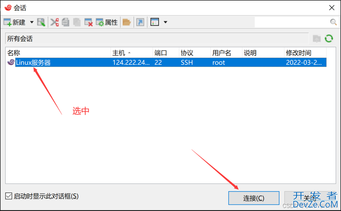Screen dimensions: 341x211
Task: Click the paste icon in toolbar
Action: [77, 22]
